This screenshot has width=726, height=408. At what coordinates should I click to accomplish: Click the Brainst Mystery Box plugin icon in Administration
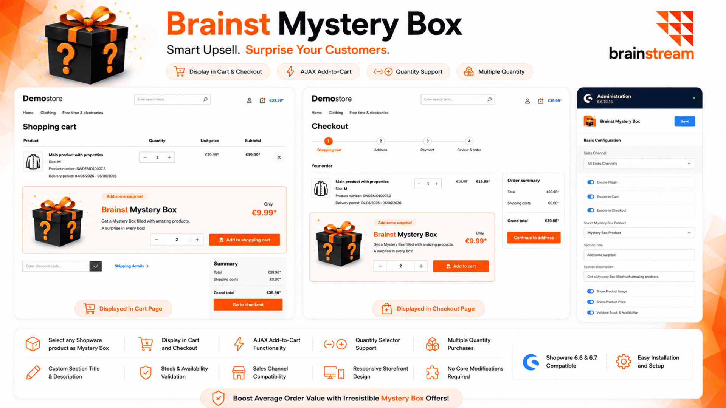pos(589,121)
